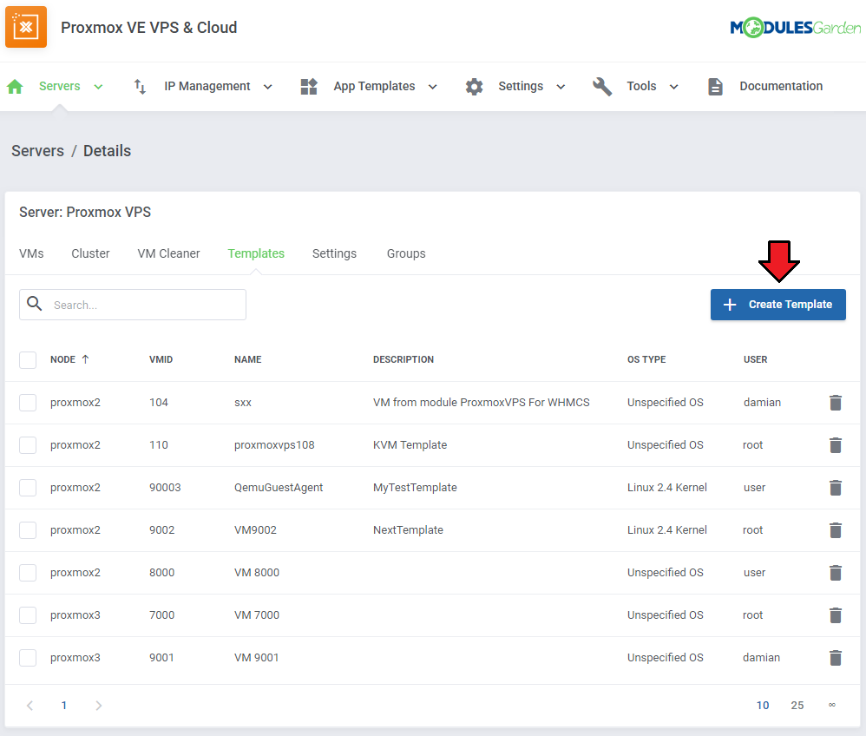
Task: Delete VM 8000 template via trash icon
Action: click(836, 573)
